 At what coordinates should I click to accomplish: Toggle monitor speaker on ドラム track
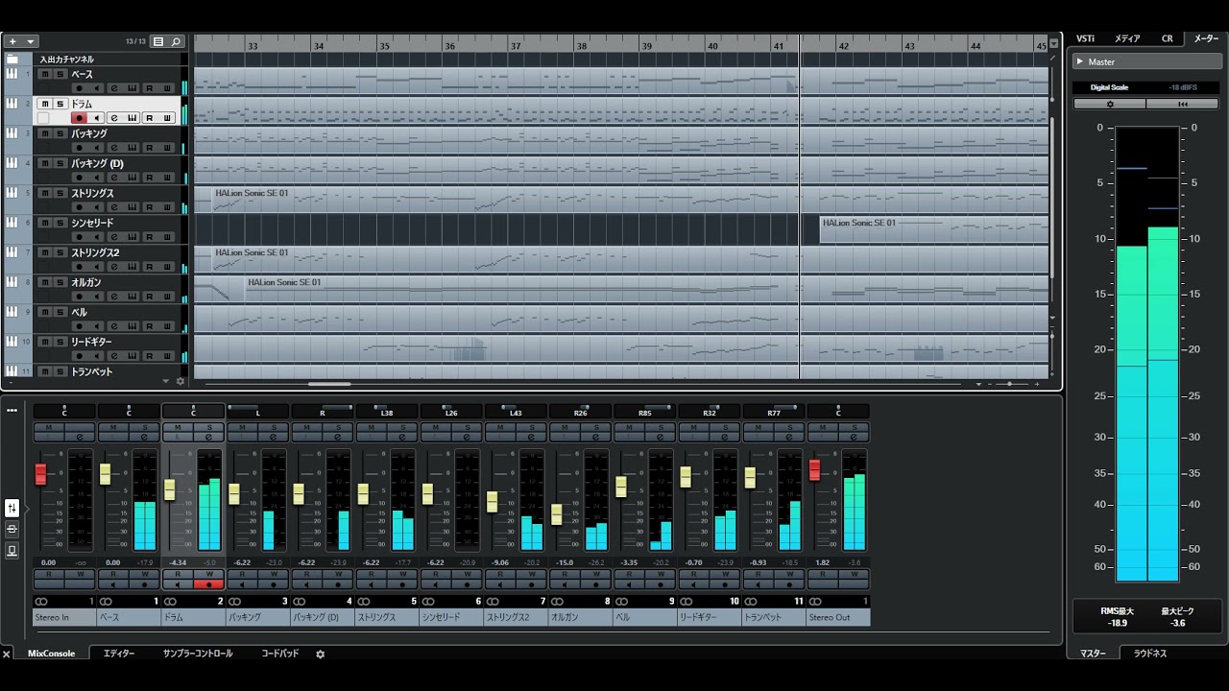[x=95, y=118]
